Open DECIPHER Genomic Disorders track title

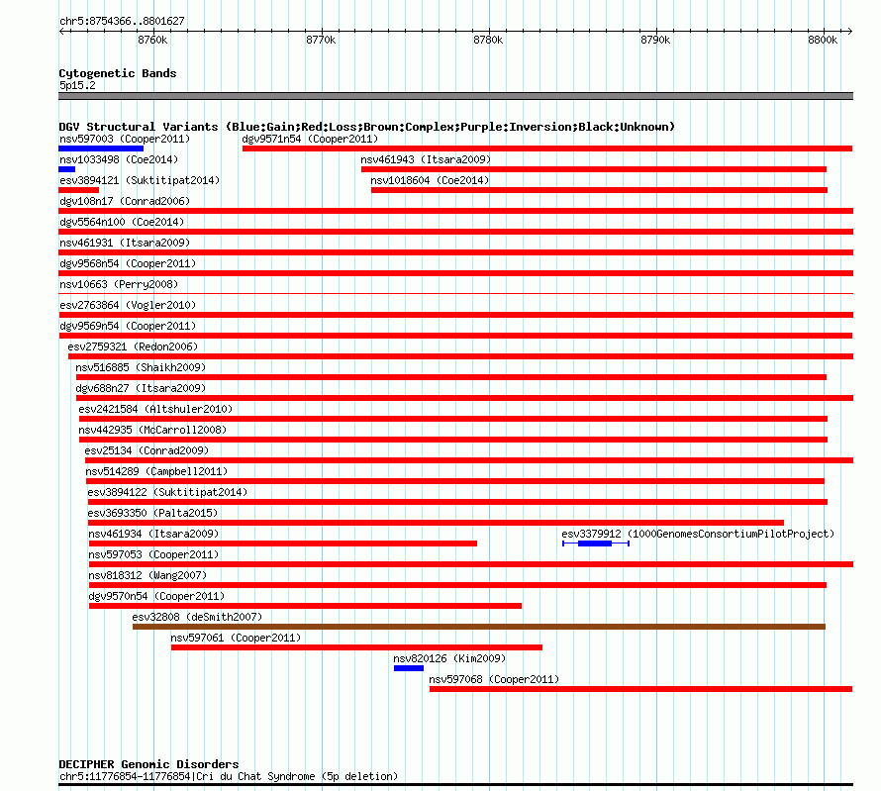[x=148, y=764]
